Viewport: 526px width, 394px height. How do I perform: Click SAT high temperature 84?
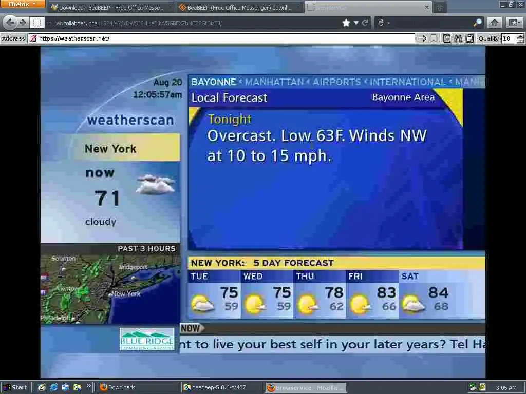click(x=438, y=293)
